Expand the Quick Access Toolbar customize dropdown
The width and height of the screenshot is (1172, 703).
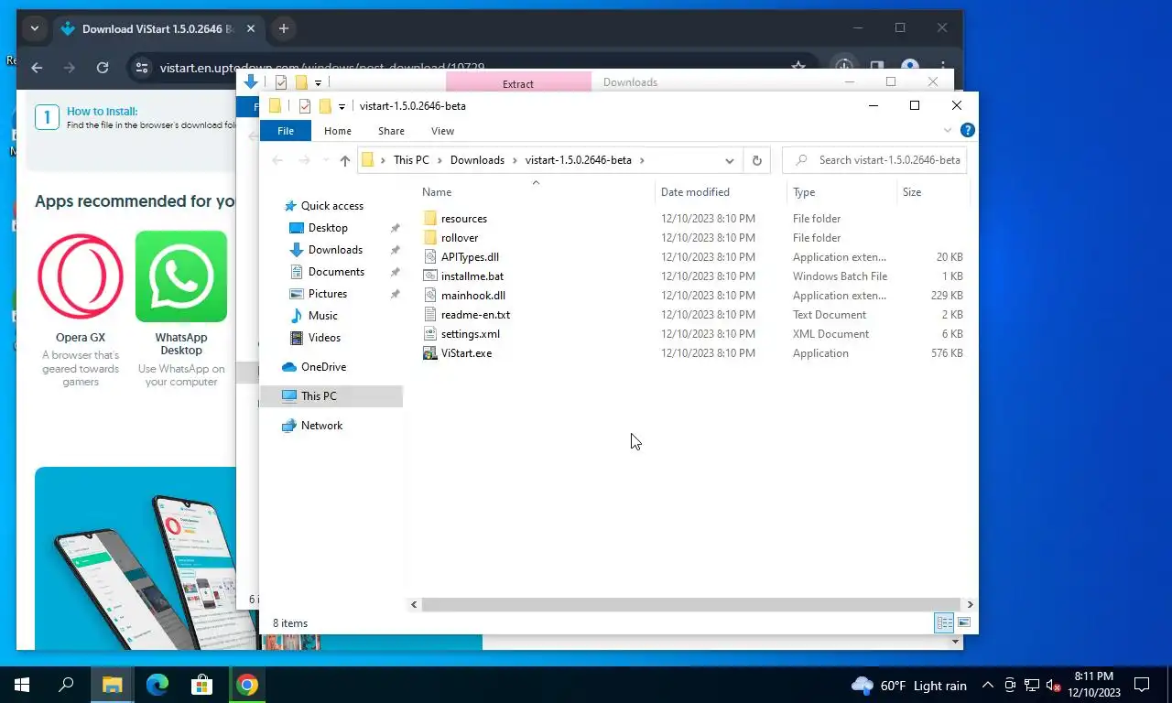click(x=342, y=107)
